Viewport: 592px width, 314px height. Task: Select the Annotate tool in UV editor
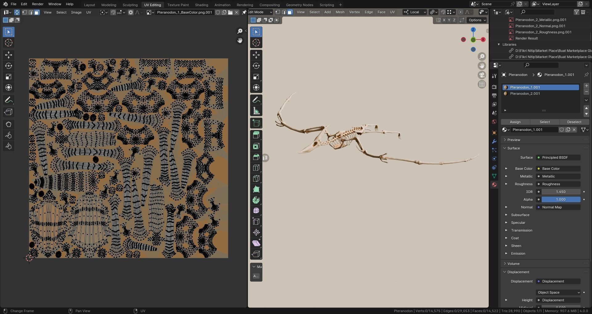pos(9,100)
